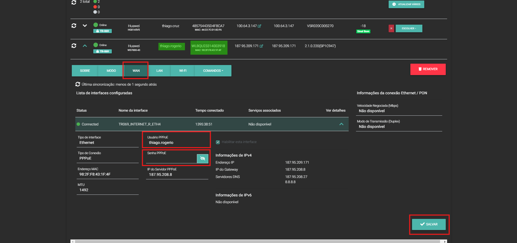Image resolution: width=517 pixels, height=243 pixels.
Task: Click the red X button beside Escolher
Action: [391, 28]
